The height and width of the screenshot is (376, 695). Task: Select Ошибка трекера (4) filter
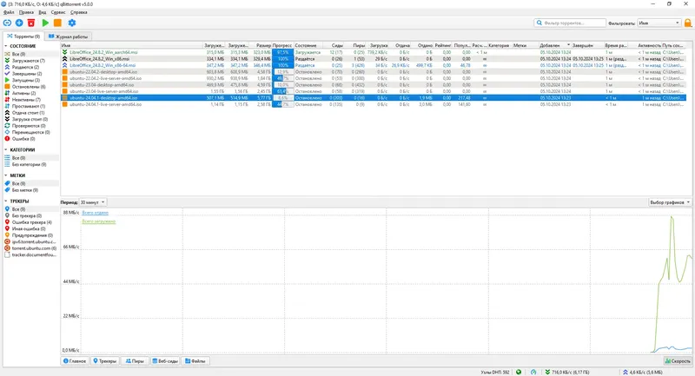tap(31, 222)
